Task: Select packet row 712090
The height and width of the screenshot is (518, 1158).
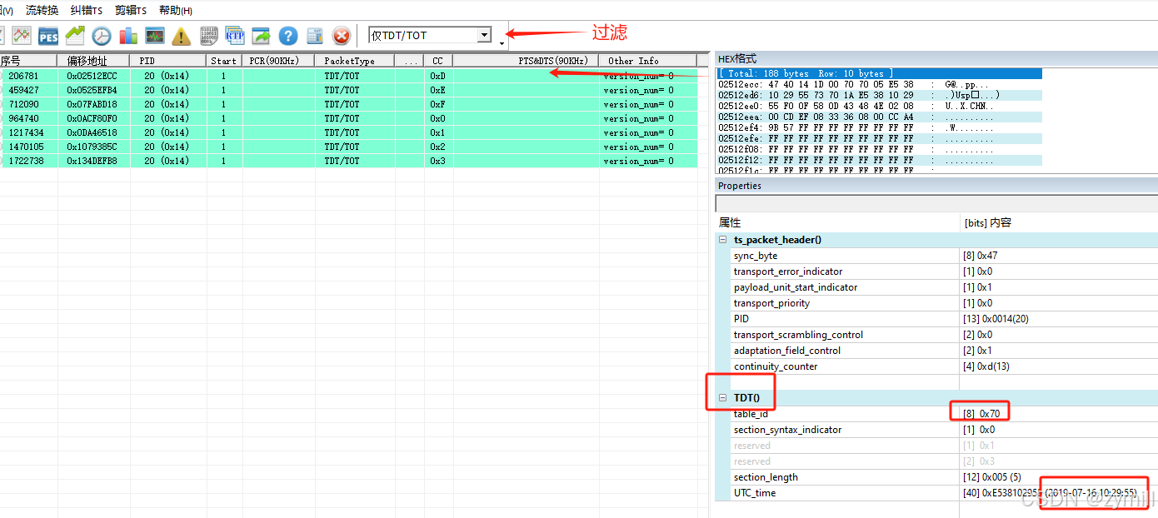Action: 349,104
